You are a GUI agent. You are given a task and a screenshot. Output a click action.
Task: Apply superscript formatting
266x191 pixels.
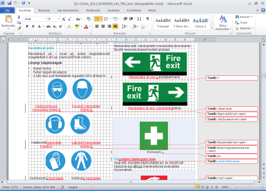61,26
